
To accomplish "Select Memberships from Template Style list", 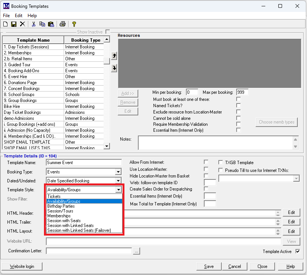I will pyautogui.click(x=59, y=216).
